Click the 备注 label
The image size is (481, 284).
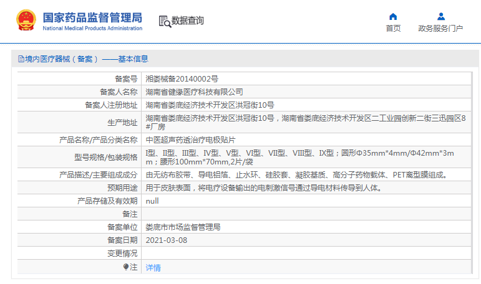point(130,214)
